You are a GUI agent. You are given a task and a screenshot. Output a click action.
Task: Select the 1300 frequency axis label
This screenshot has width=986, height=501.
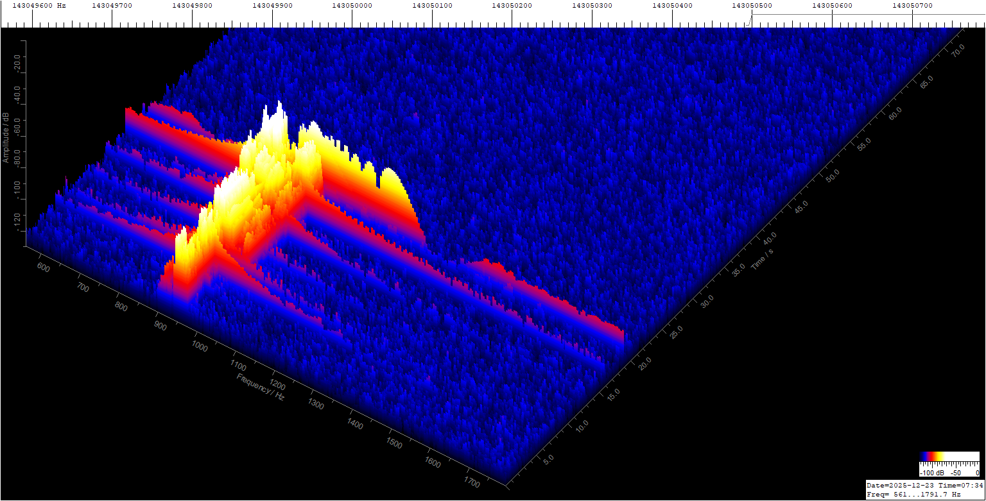click(315, 405)
